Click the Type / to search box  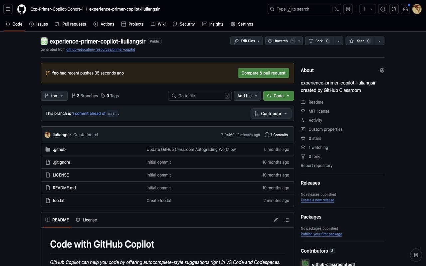pos(300,9)
